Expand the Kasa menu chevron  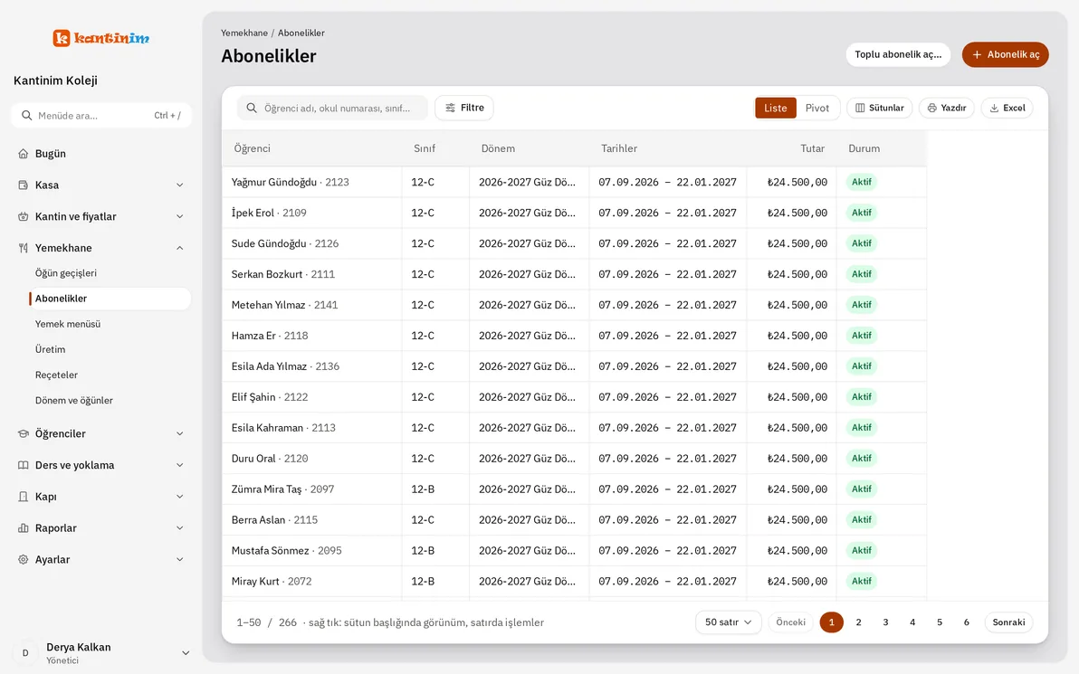click(179, 185)
